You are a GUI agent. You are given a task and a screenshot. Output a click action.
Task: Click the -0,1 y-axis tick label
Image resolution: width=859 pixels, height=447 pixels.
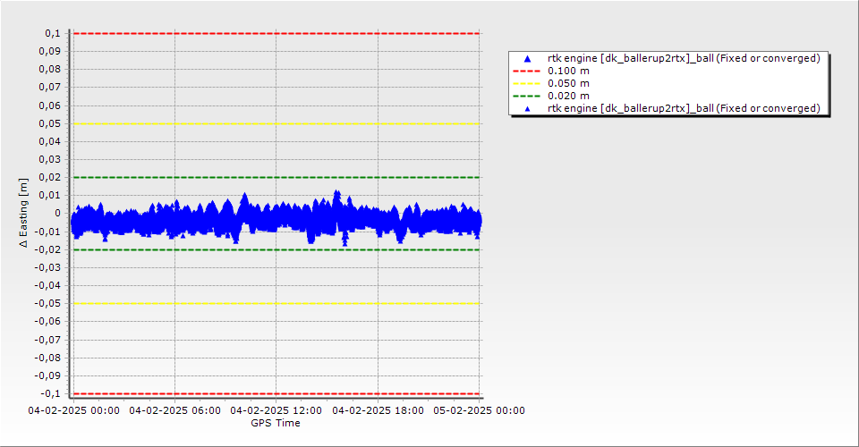click(50, 393)
